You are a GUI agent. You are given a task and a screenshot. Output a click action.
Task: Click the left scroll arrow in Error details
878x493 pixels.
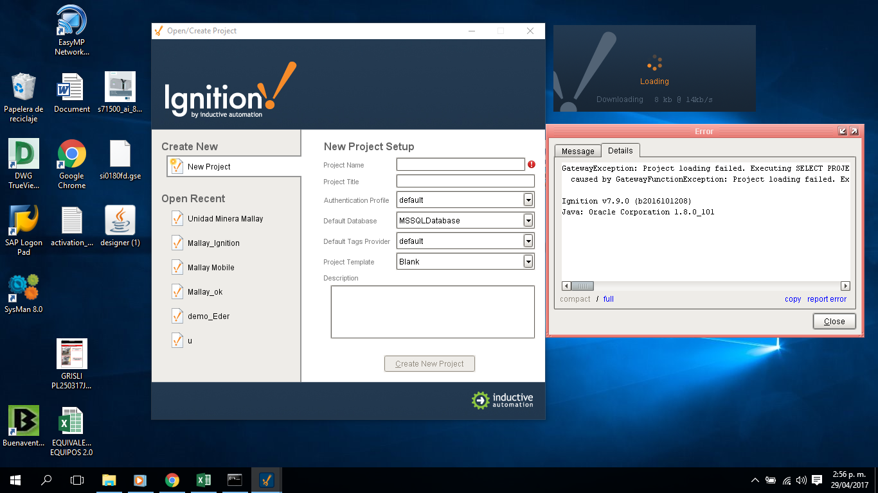click(x=566, y=286)
